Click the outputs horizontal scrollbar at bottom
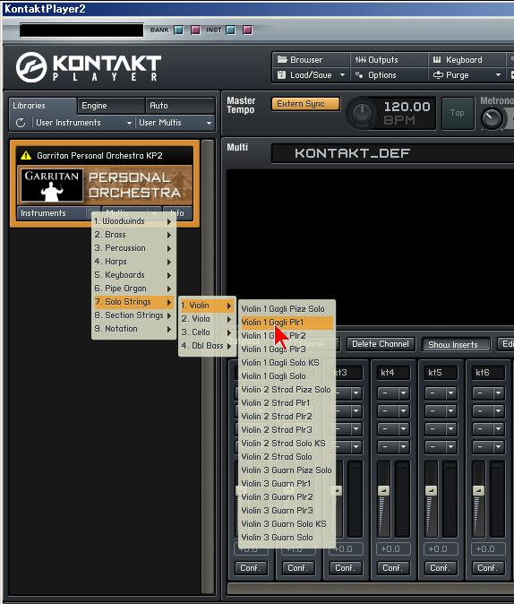The height and width of the screenshot is (604, 514). 371,589
